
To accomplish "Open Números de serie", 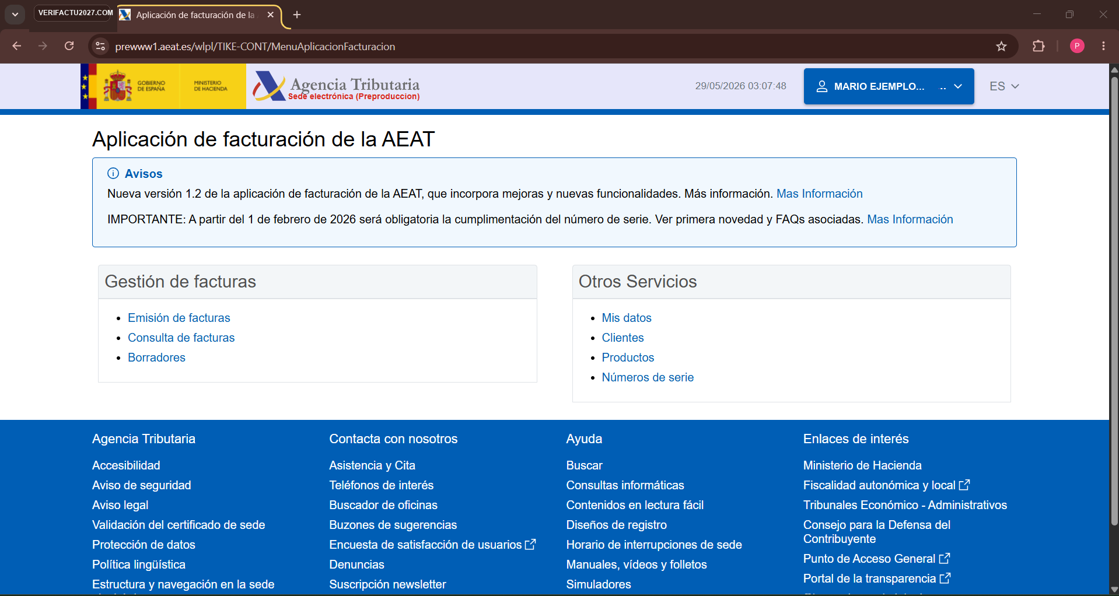I will (x=648, y=377).
